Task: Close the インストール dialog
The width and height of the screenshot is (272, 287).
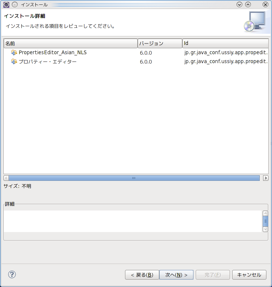Action: (x=265, y=4)
